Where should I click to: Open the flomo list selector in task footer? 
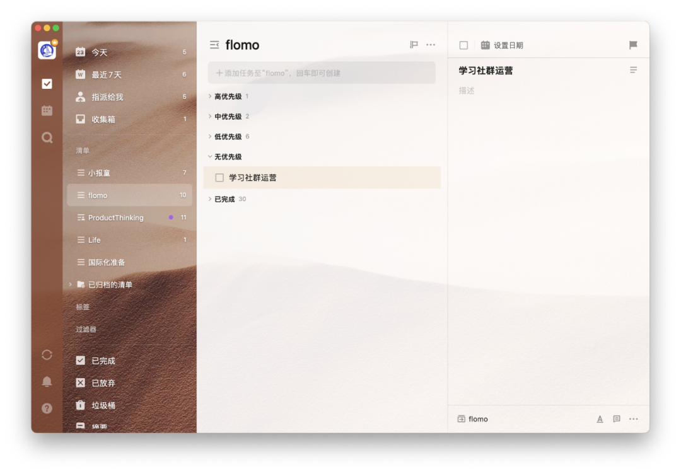472,419
